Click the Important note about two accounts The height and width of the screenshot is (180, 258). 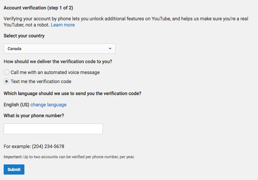click(69, 157)
